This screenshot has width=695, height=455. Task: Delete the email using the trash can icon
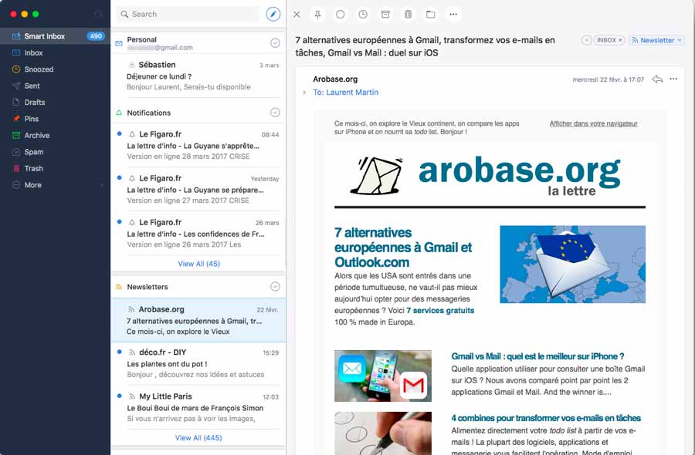(408, 14)
